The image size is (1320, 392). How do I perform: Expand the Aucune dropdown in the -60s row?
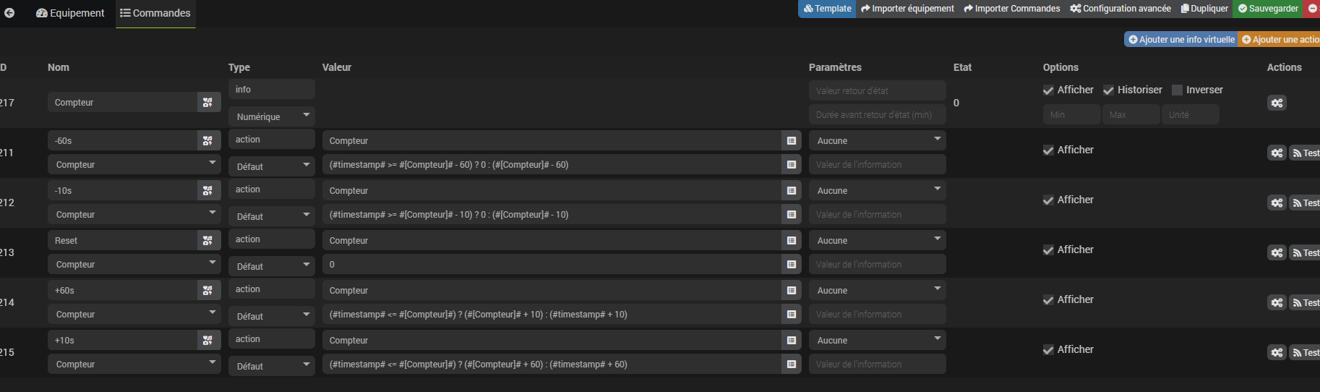coord(877,140)
